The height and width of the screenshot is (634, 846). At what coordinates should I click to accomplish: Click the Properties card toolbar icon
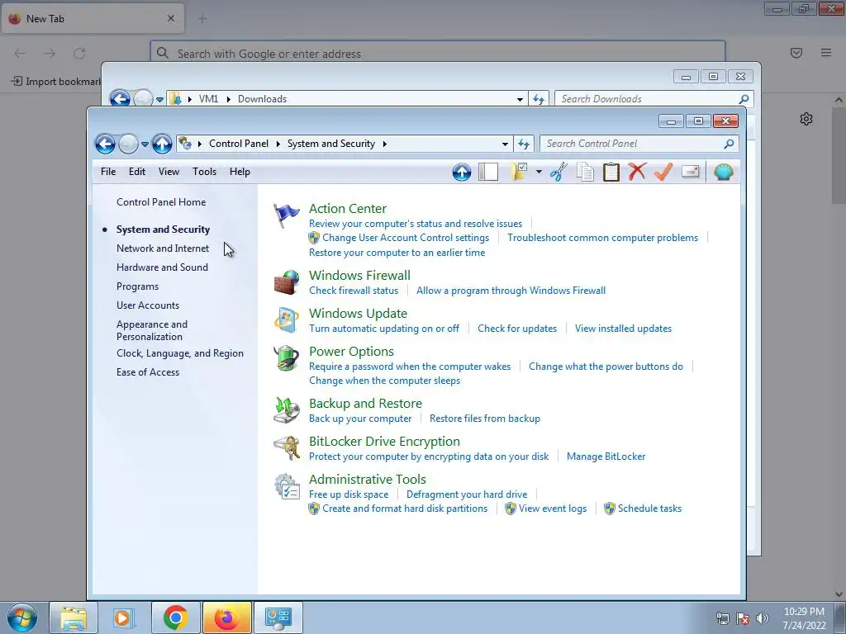coord(691,172)
